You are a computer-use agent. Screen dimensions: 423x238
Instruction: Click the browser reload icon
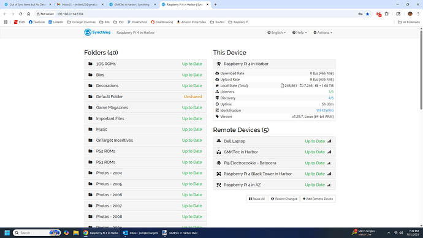point(20,13)
